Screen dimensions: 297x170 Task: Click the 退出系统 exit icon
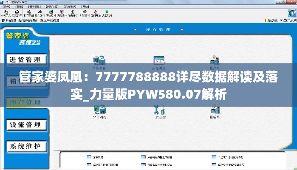pos(107,13)
